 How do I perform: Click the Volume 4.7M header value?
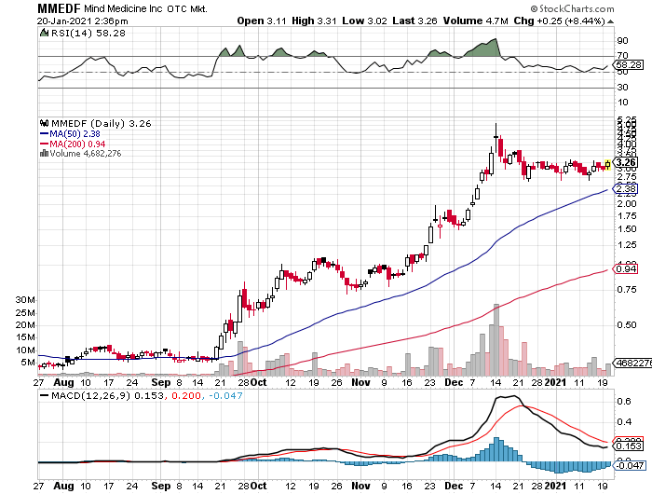pos(476,21)
